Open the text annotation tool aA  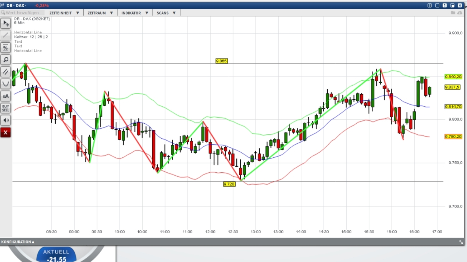tap(5, 96)
